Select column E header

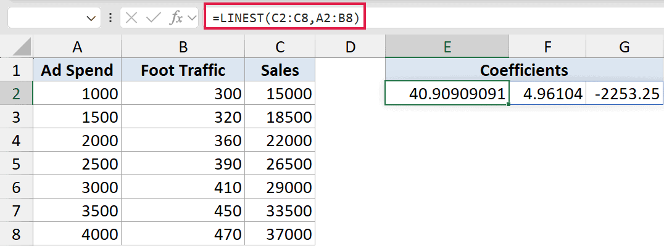pos(447,47)
